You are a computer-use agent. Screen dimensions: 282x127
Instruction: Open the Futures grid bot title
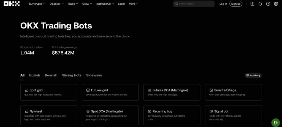click(99, 90)
